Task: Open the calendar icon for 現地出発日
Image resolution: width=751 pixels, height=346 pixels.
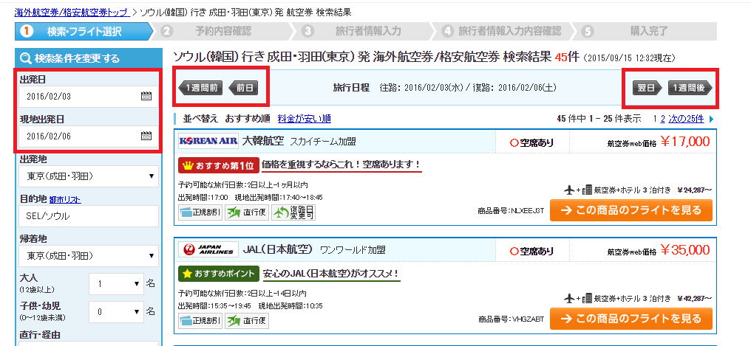Action: coord(146,136)
